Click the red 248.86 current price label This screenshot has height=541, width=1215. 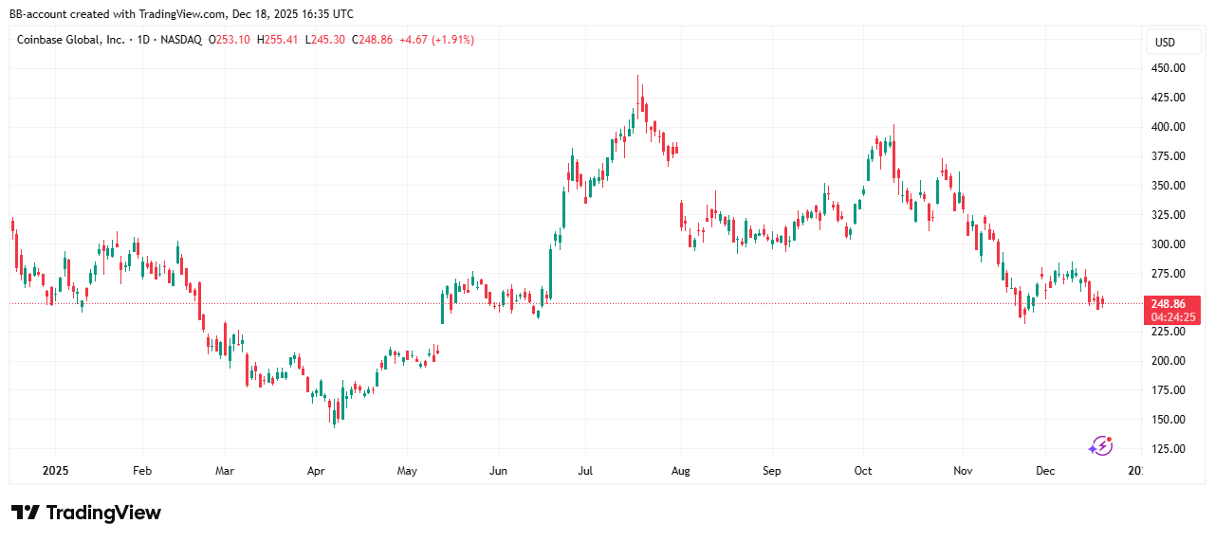coord(1176,303)
